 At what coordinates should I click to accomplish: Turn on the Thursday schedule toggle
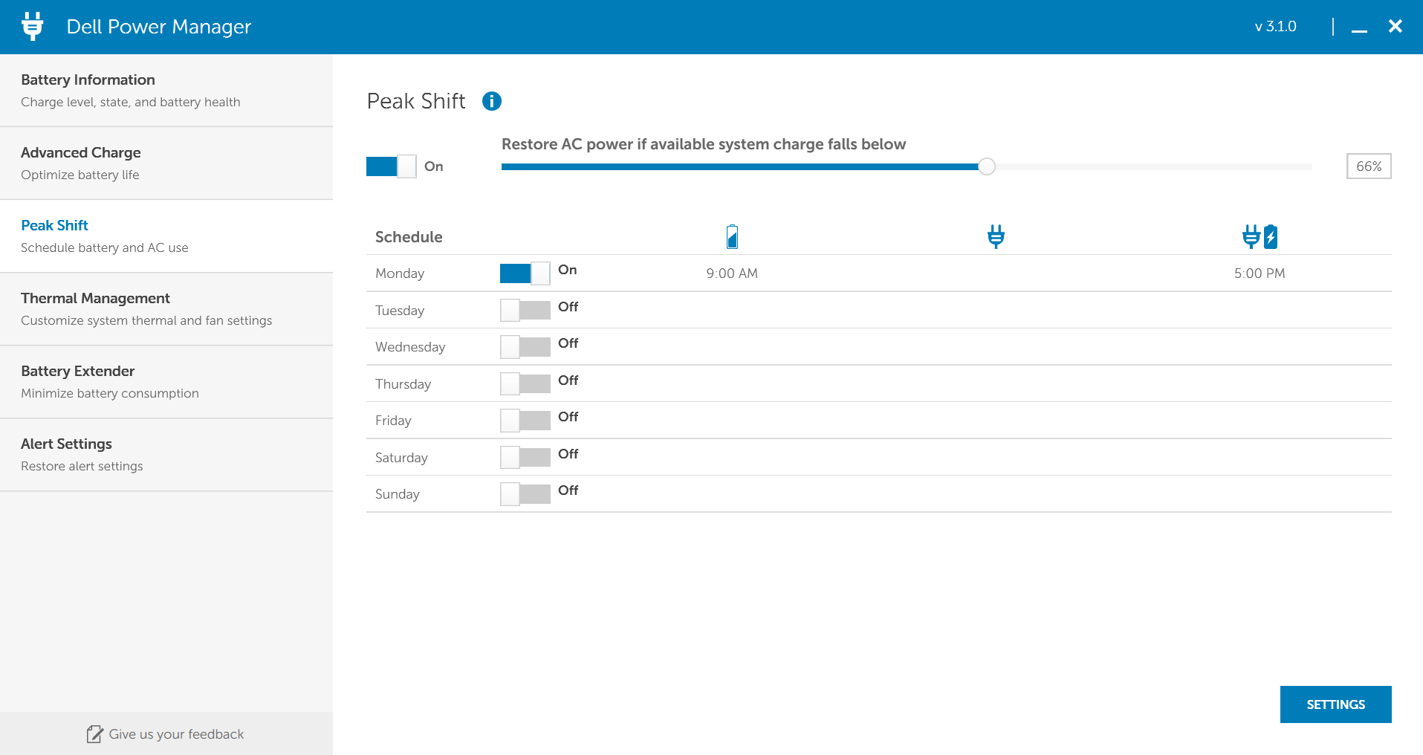coord(525,383)
